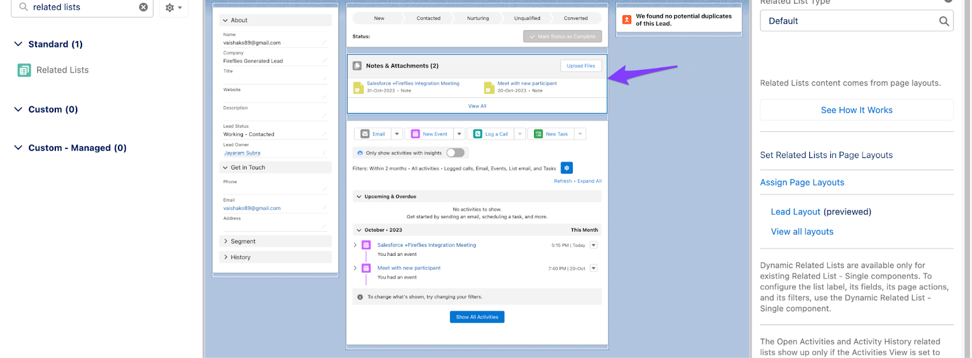
Task: Open actions menu for 7:40 PM event
Action: [x=594, y=268]
